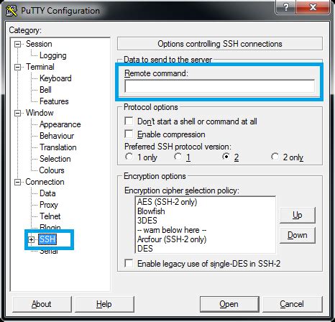Select the Terminal category
This screenshot has height=322, width=335.
(x=40, y=67)
